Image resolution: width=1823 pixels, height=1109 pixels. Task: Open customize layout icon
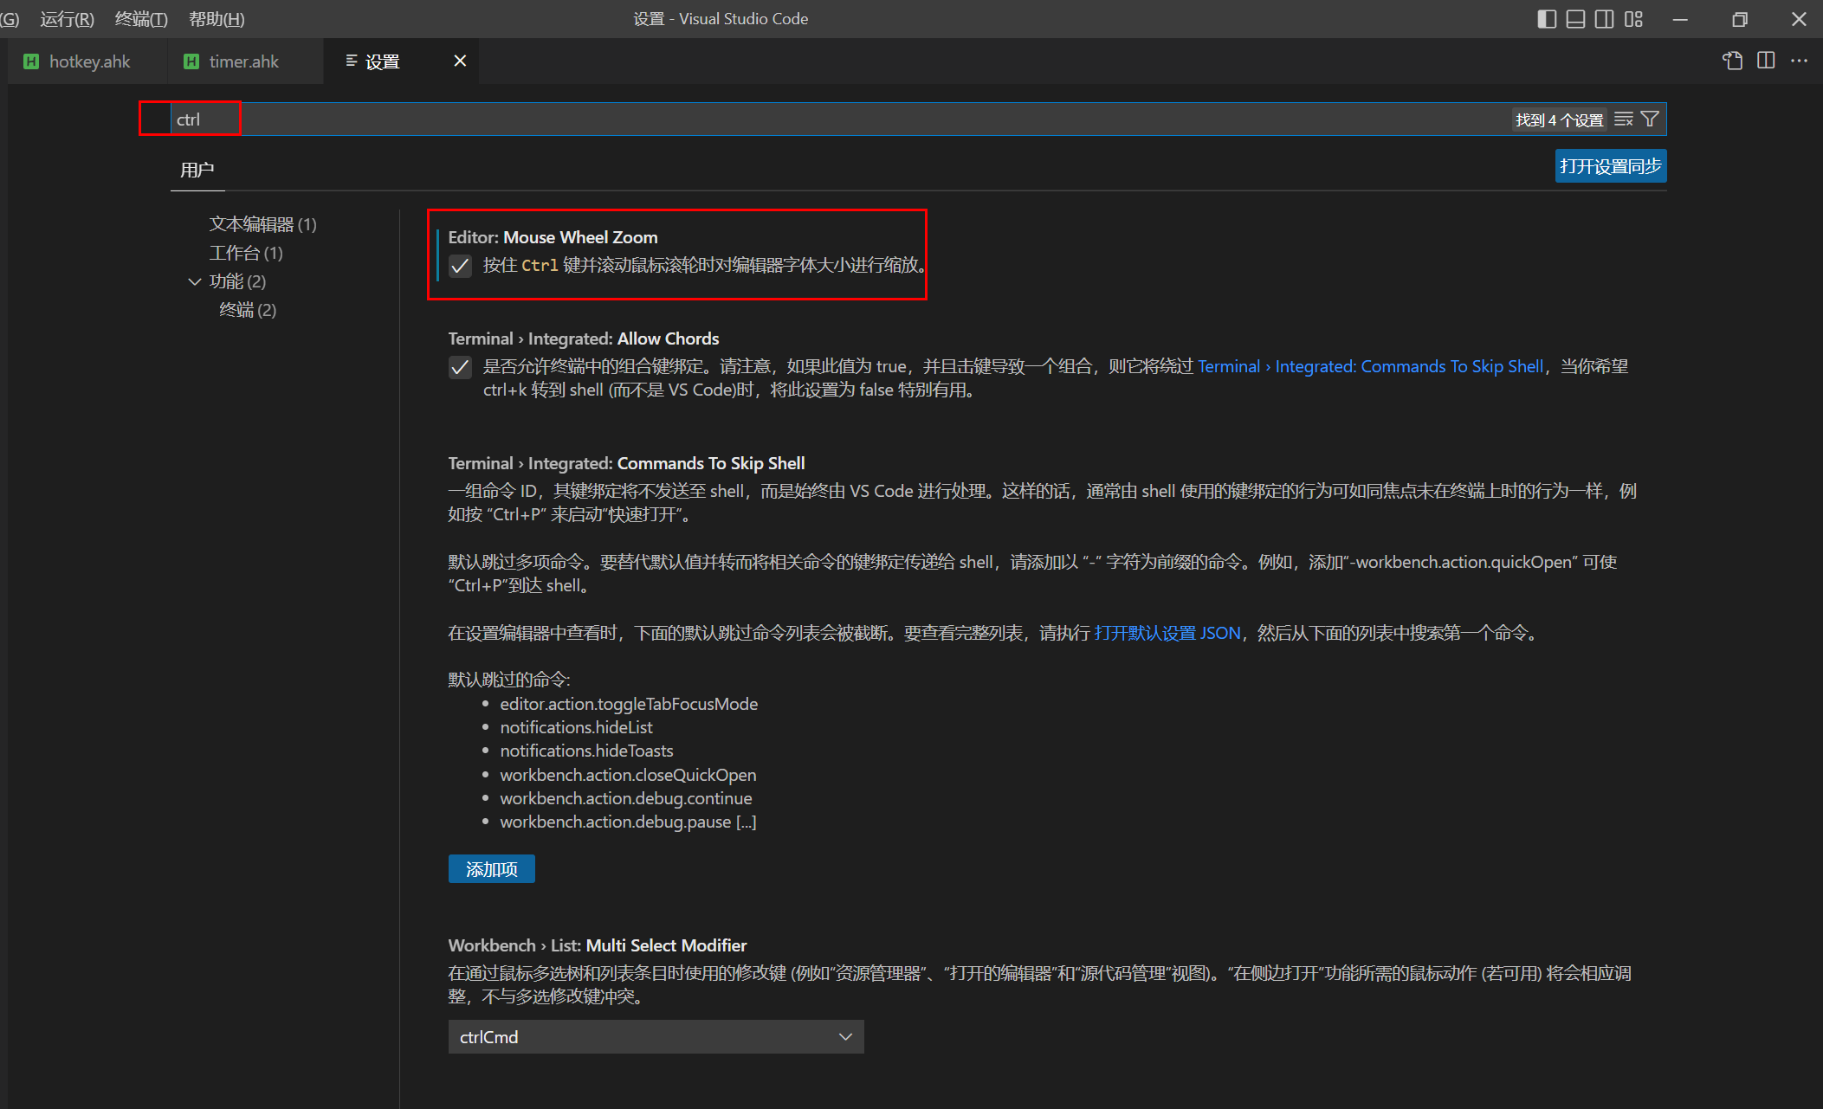click(1633, 19)
